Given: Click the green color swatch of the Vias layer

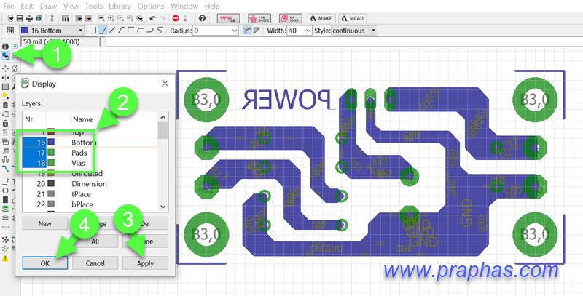Looking at the screenshot, I should point(51,163).
